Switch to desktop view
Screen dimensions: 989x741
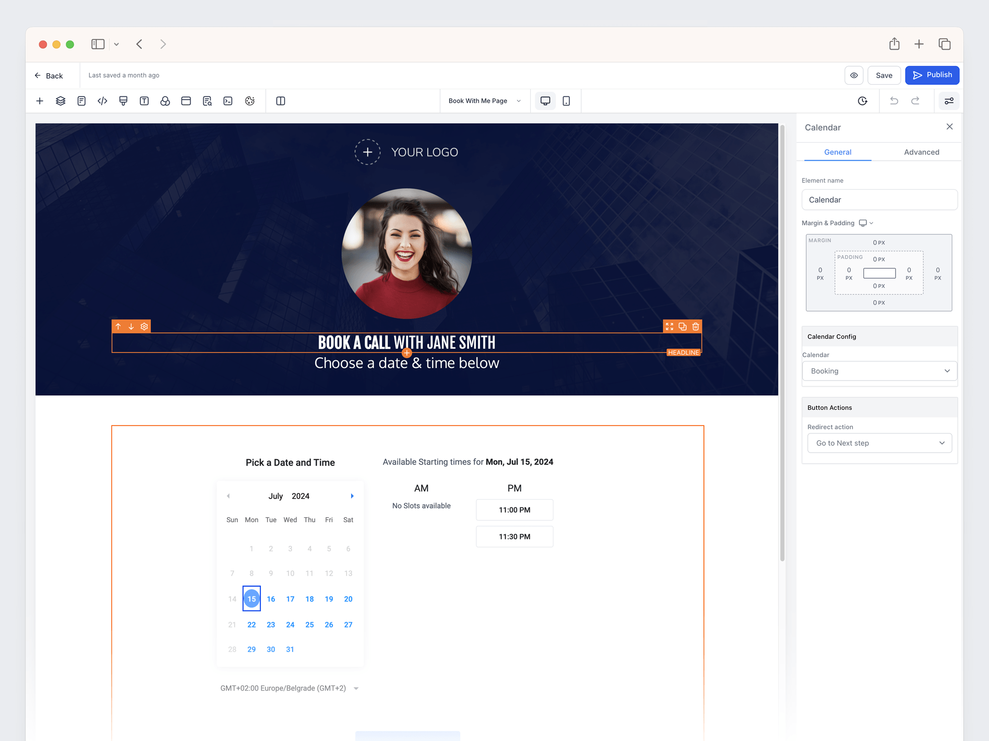click(545, 101)
